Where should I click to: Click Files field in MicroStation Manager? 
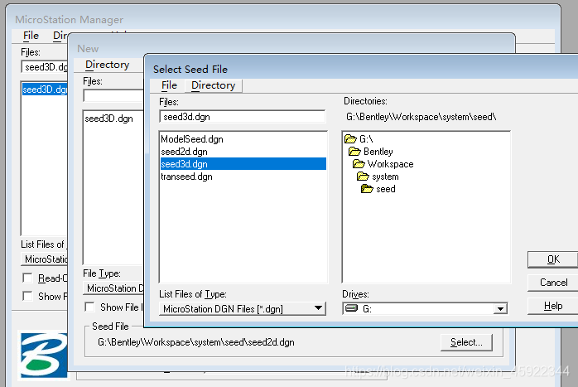[45, 67]
